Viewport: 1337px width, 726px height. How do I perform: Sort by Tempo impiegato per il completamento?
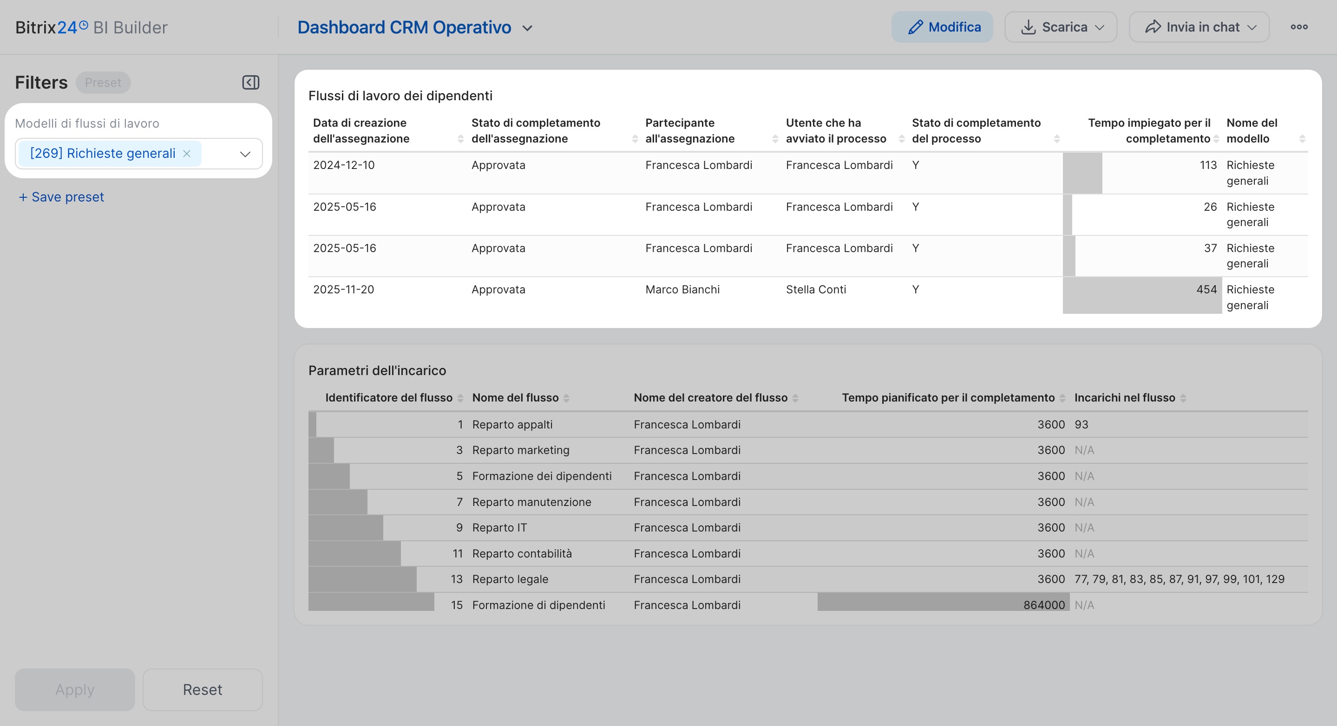point(1216,138)
